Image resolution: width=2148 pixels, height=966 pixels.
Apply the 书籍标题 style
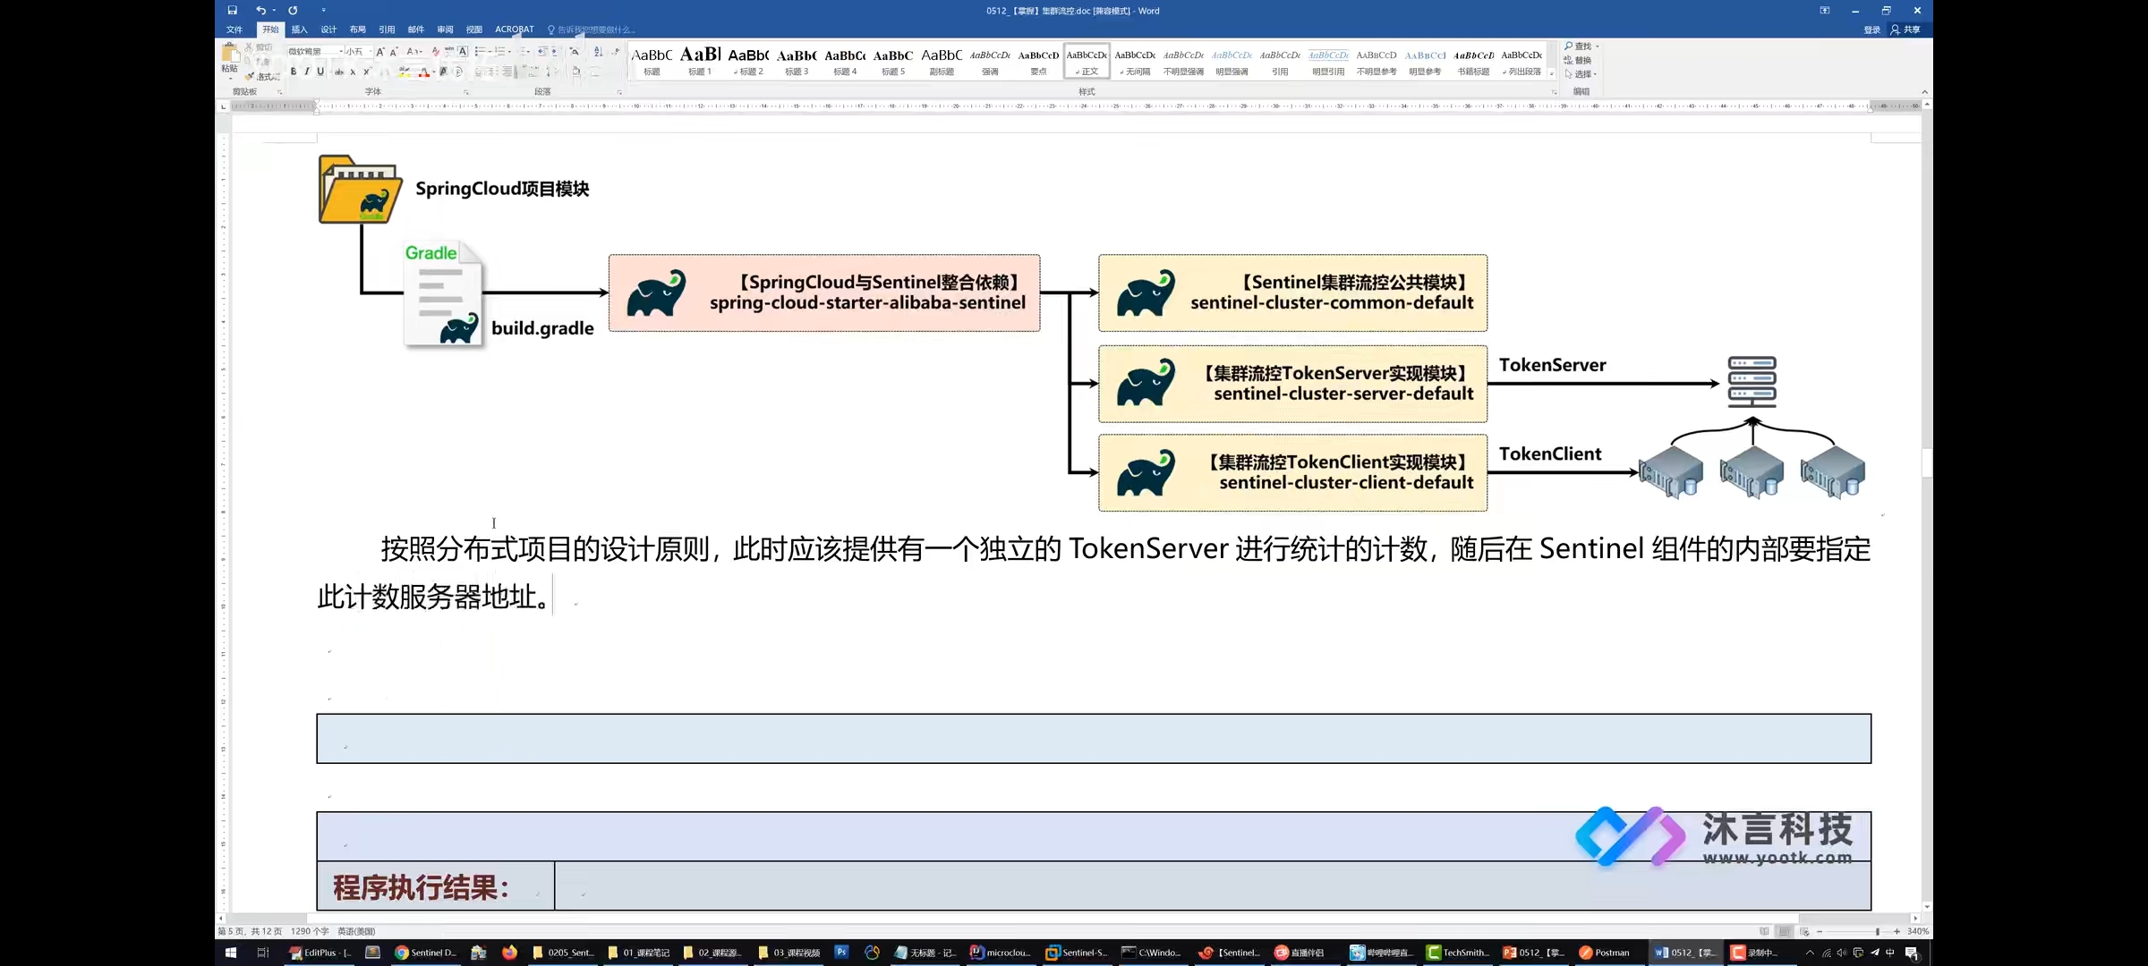(x=1473, y=61)
